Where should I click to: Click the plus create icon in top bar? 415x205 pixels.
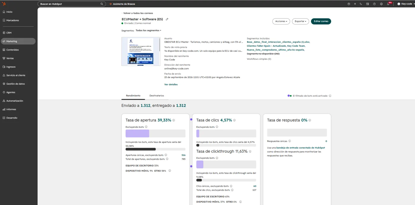(355, 4)
